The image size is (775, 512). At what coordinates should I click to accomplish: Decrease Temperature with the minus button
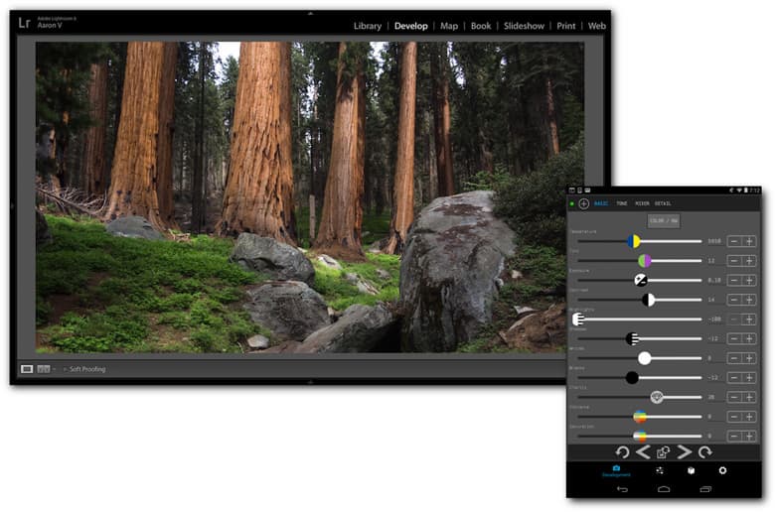point(734,241)
